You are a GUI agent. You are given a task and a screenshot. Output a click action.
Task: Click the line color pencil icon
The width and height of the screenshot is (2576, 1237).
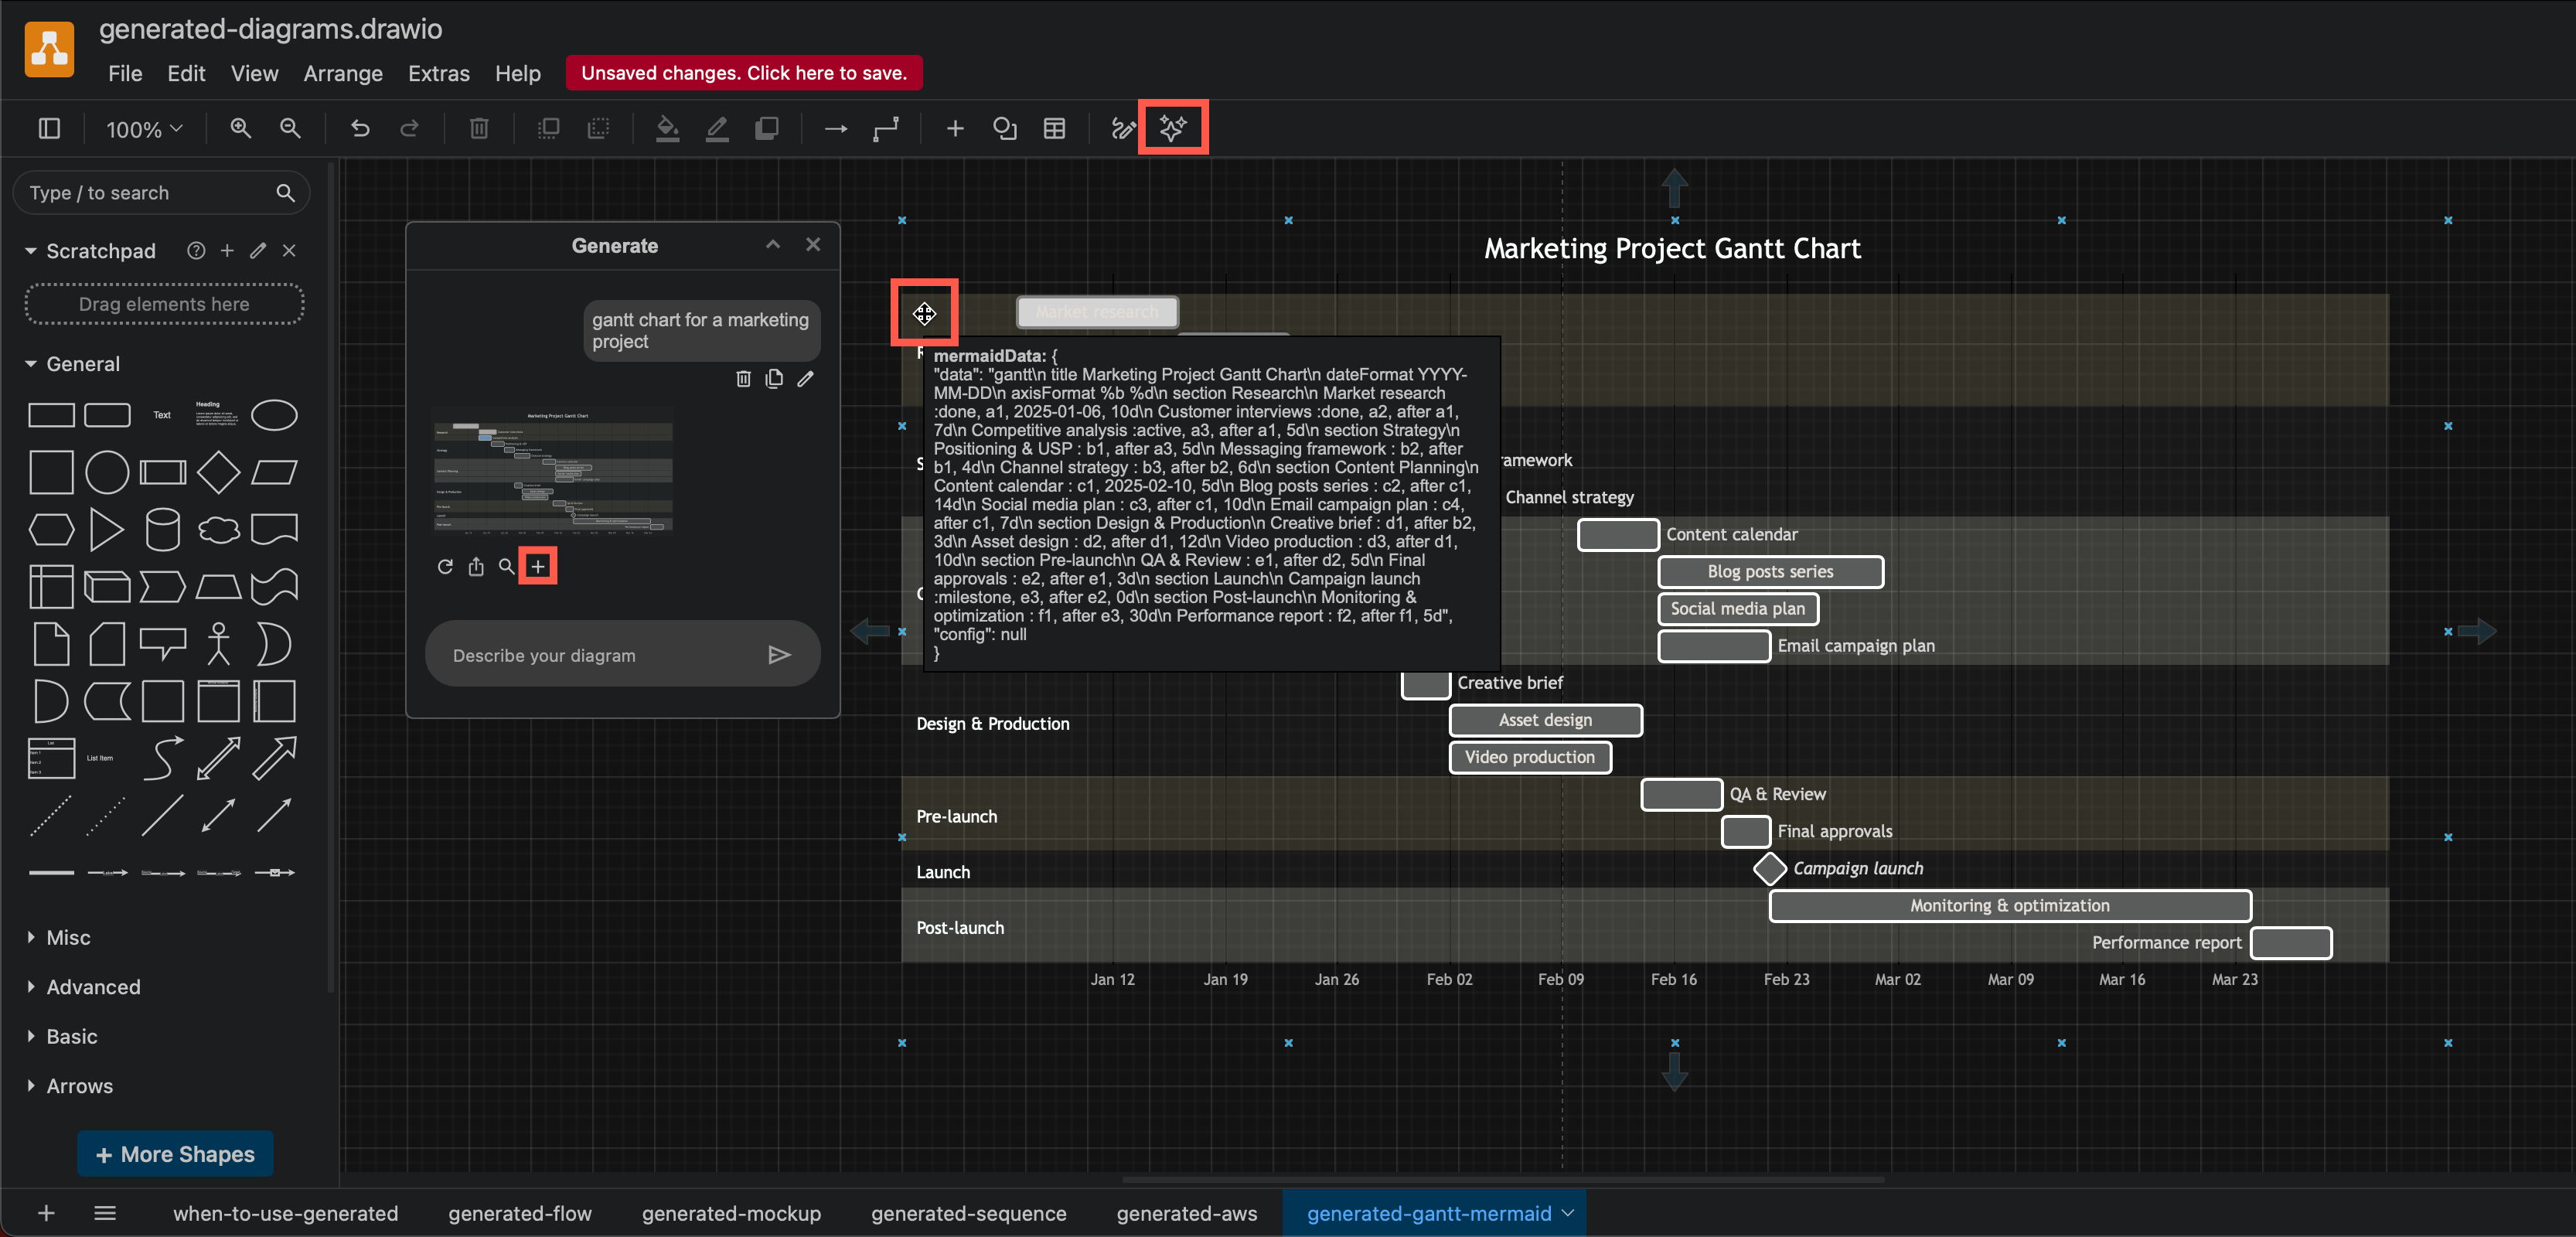pyautogui.click(x=717, y=128)
